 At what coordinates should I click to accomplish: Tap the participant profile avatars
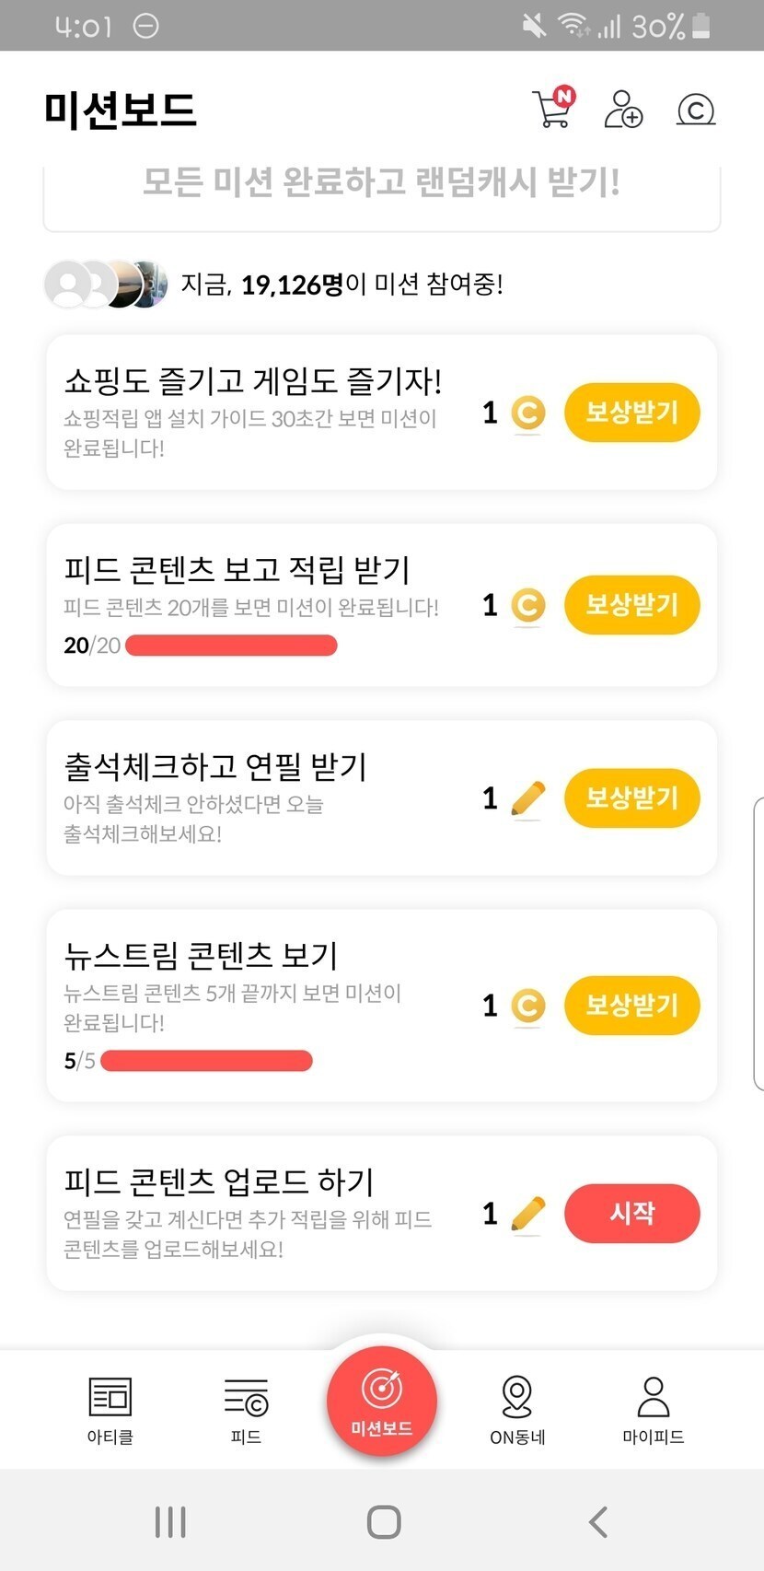tap(106, 284)
